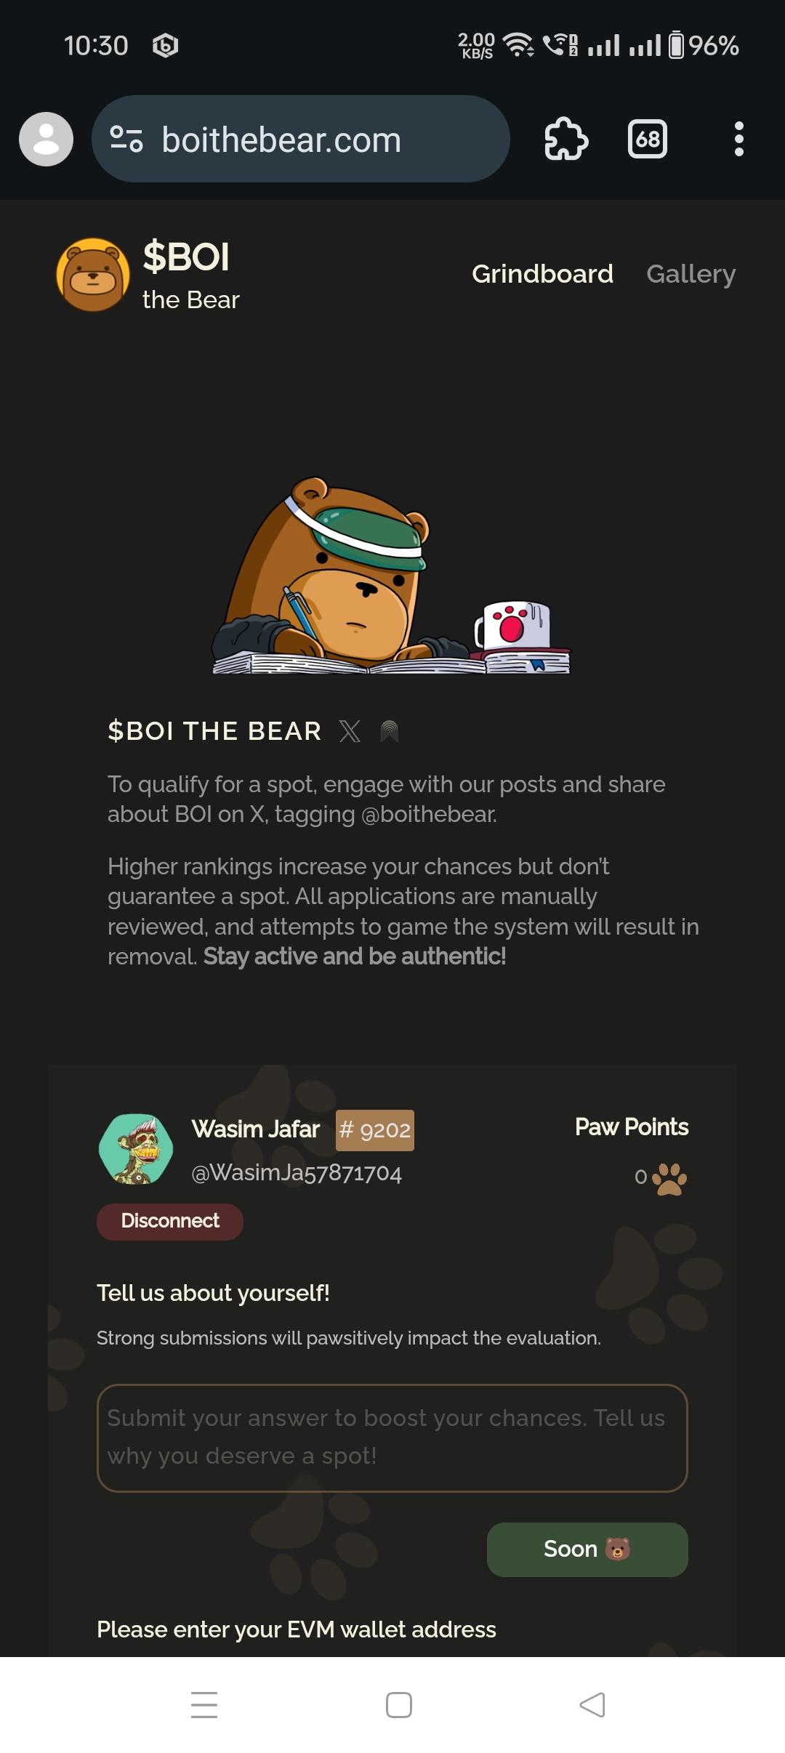Click the arch icon next to X
This screenshot has width=785, height=1753.
(x=390, y=731)
